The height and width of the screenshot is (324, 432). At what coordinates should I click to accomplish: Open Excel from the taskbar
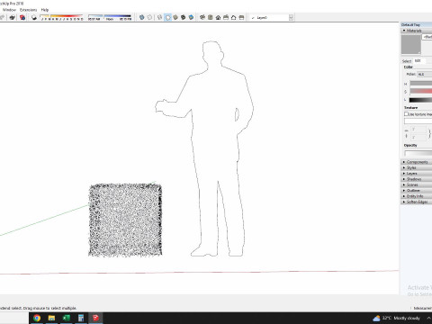pyautogui.click(x=67, y=318)
